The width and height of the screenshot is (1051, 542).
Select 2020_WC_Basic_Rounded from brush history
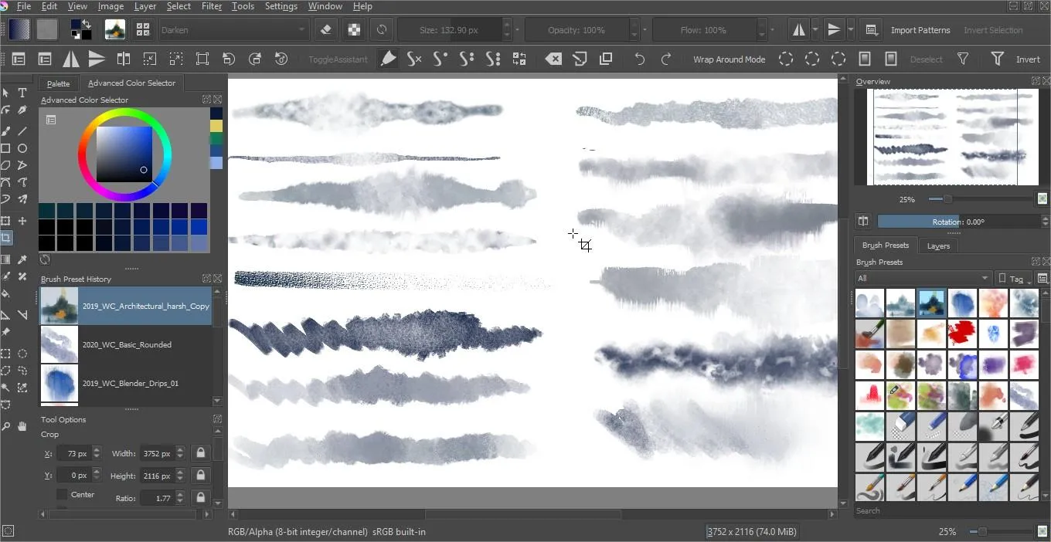(x=126, y=344)
